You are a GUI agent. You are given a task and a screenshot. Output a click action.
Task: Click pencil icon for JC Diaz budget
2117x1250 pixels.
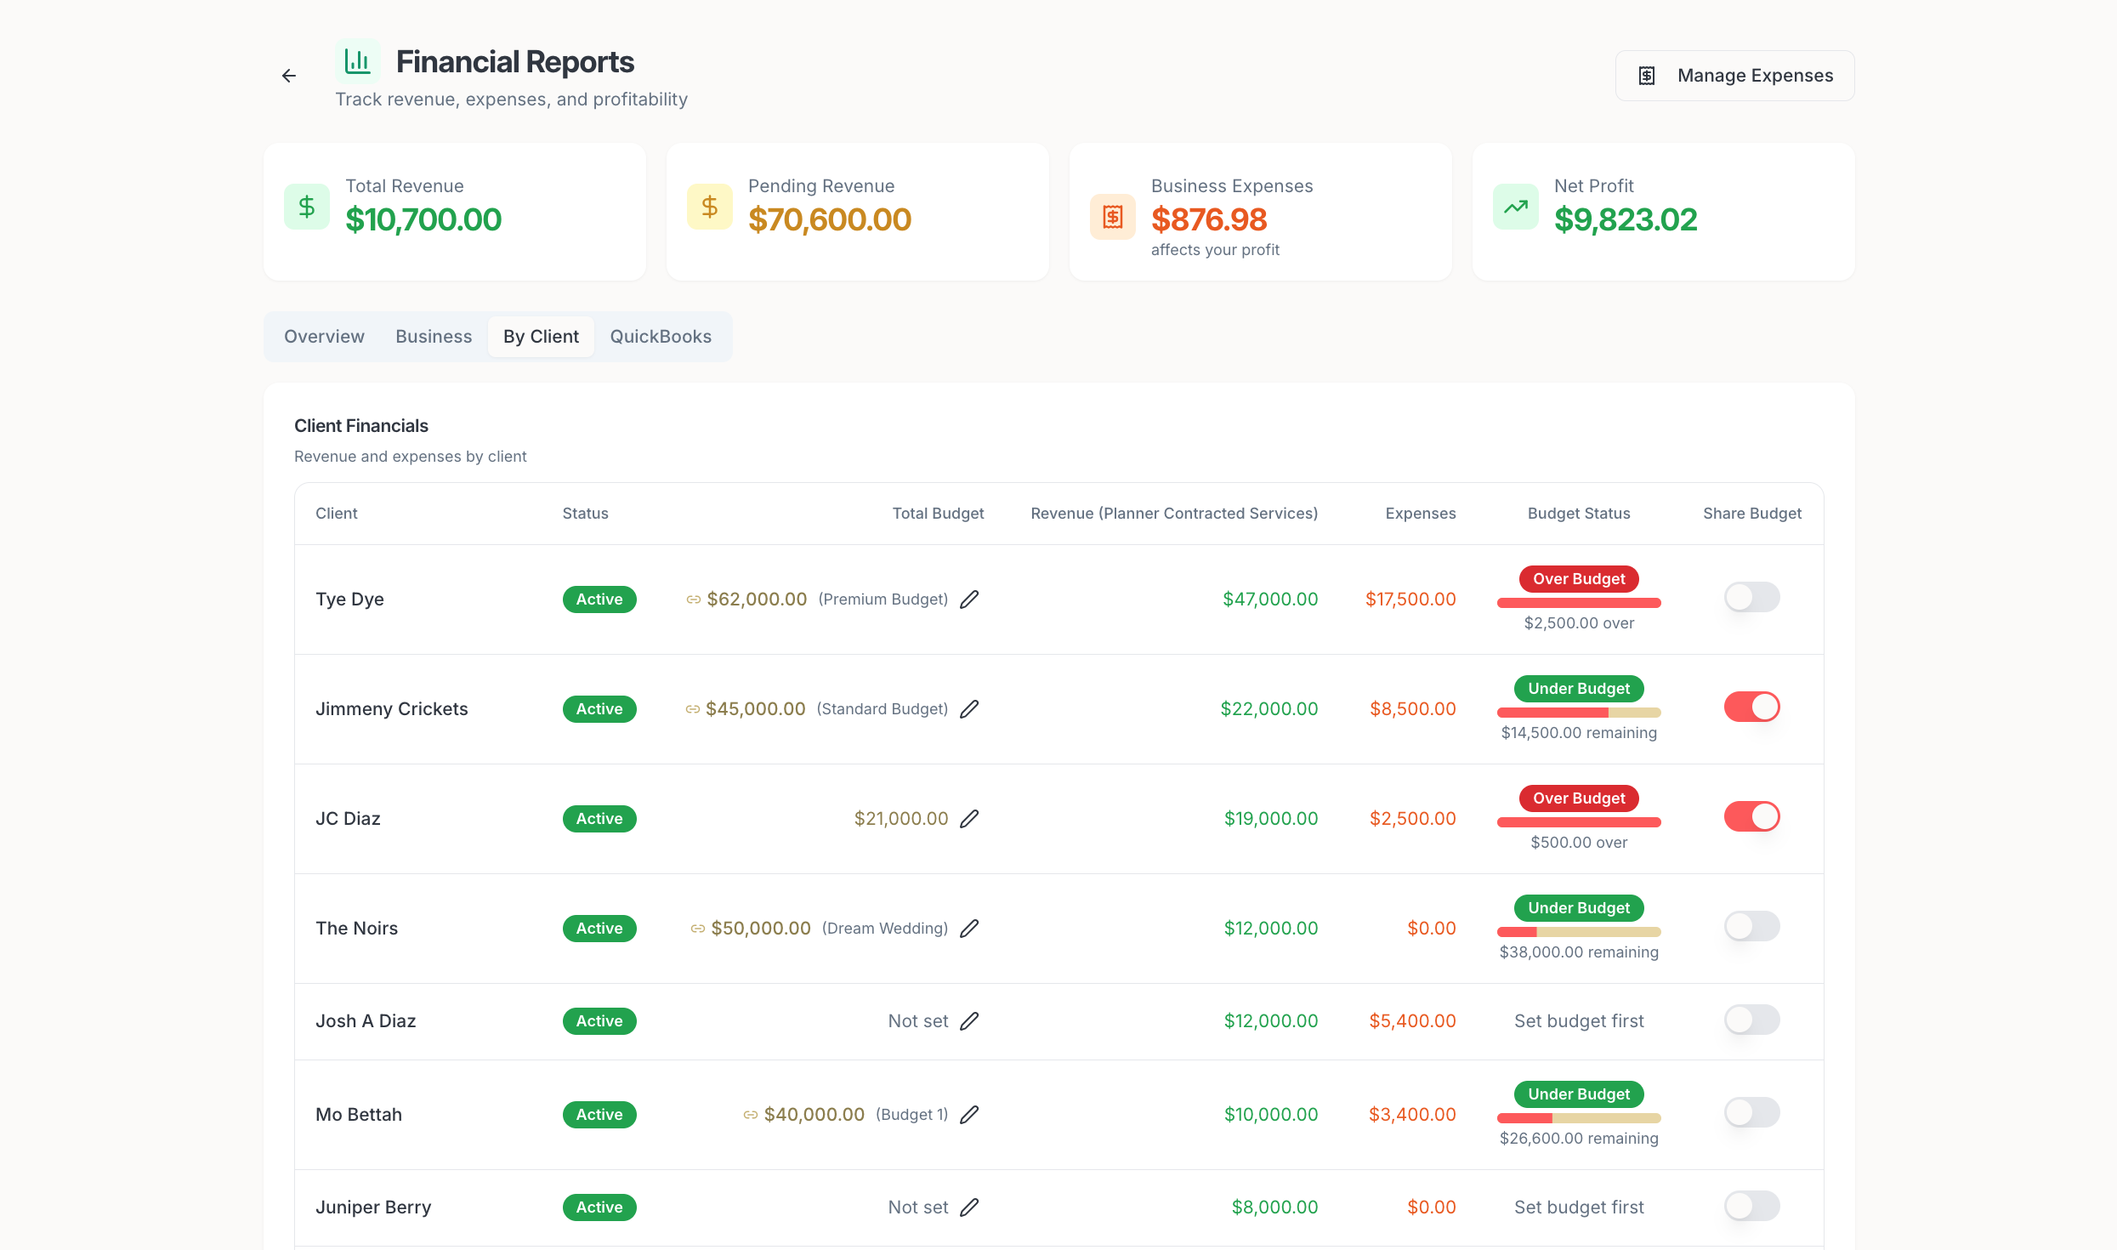click(x=969, y=819)
